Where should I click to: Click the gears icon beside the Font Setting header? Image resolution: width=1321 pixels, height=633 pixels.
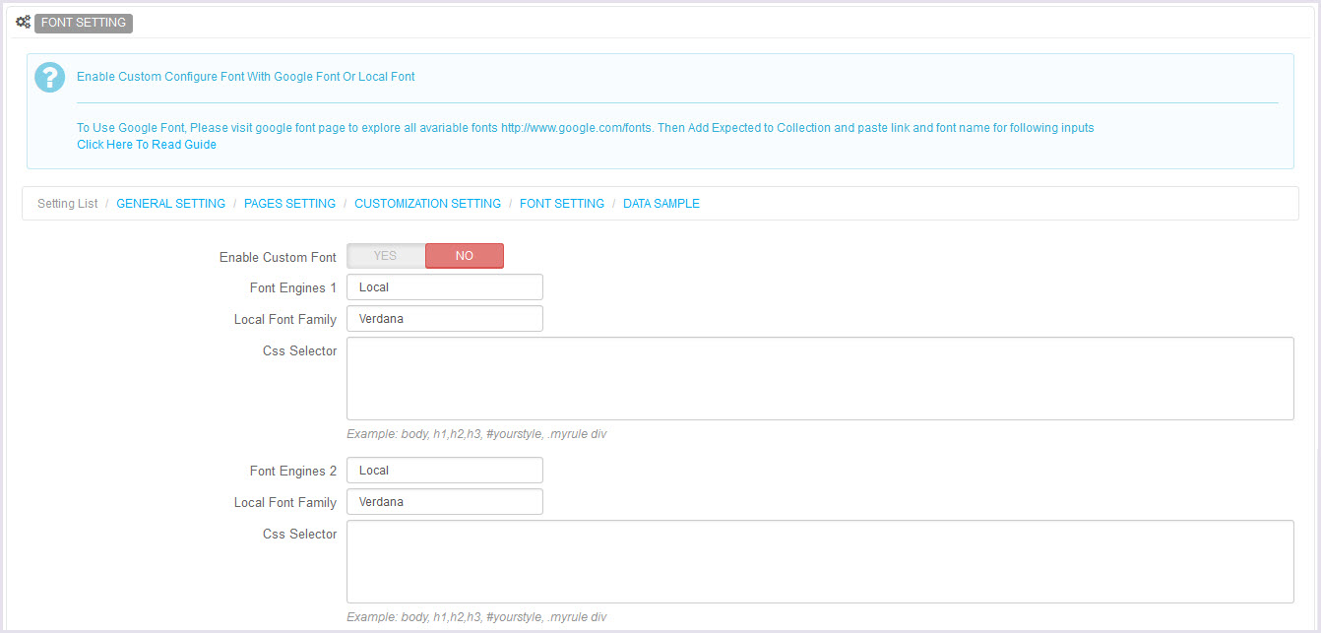coord(23,22)
